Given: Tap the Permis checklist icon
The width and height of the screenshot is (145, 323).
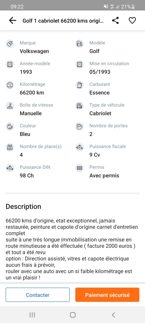Looking at the screenshot, I should click(80, 168).
